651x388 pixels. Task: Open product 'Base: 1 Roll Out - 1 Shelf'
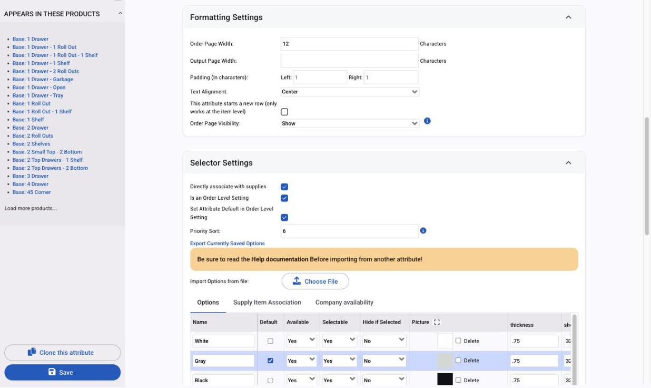point(42,111)
